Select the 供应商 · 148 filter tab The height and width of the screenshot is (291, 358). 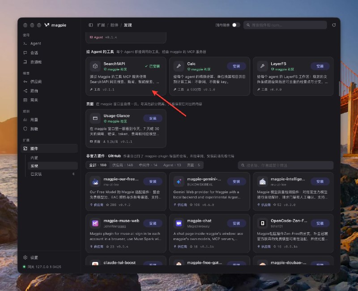click(123, 165)
